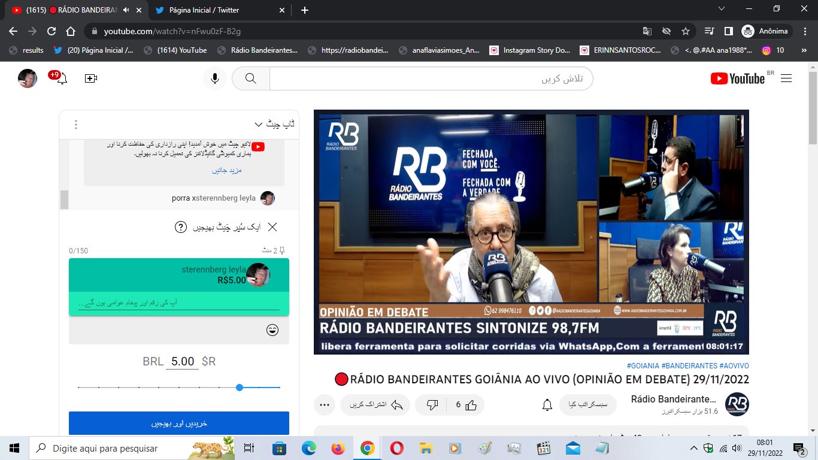The width and height of the screenshot is (818, 460).
Task: Open Windows action center notifications
Action: pyautogui.click(x=799, y=448)
